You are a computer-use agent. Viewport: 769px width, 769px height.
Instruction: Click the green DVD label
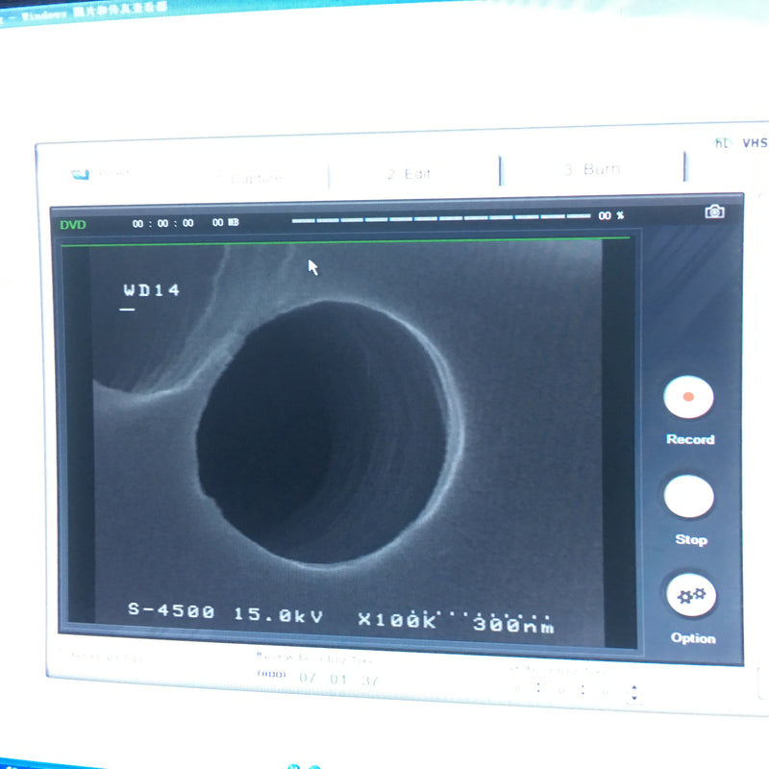click(73, 225)
